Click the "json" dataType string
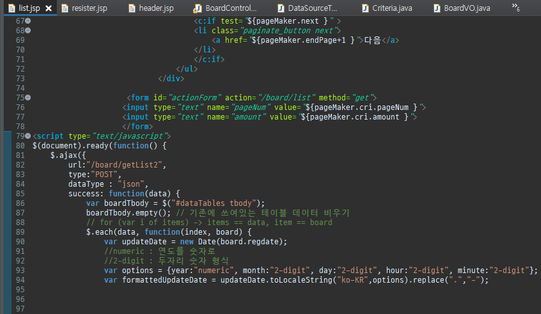Image resolution: width=541 pixels, height=314 pixels. tap(130, 184)
